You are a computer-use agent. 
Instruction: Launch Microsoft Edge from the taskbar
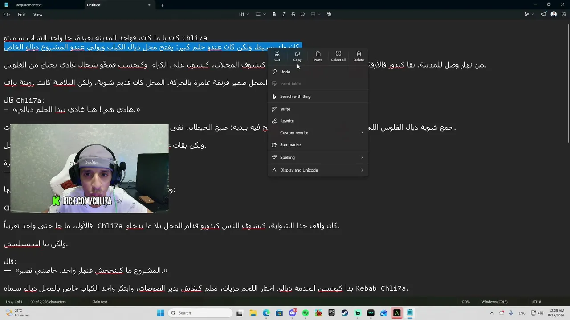tap(266, 313)
